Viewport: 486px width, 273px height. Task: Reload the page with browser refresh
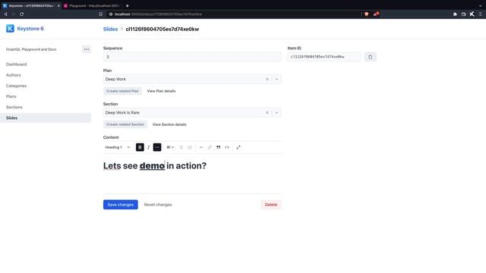pyautogui.click(x=22, y=14)
